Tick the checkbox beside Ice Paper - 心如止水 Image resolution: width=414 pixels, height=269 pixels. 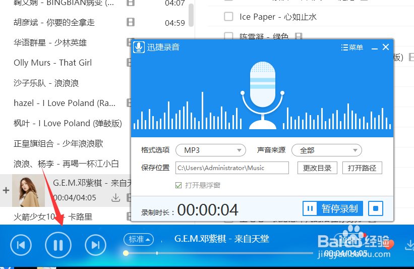[228, 16]
